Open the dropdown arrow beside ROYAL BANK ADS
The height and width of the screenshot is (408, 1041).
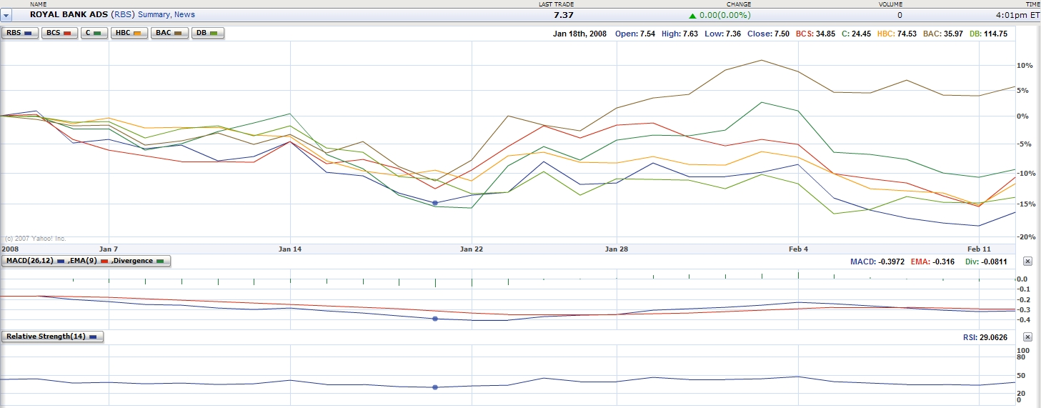pos(6,14)
